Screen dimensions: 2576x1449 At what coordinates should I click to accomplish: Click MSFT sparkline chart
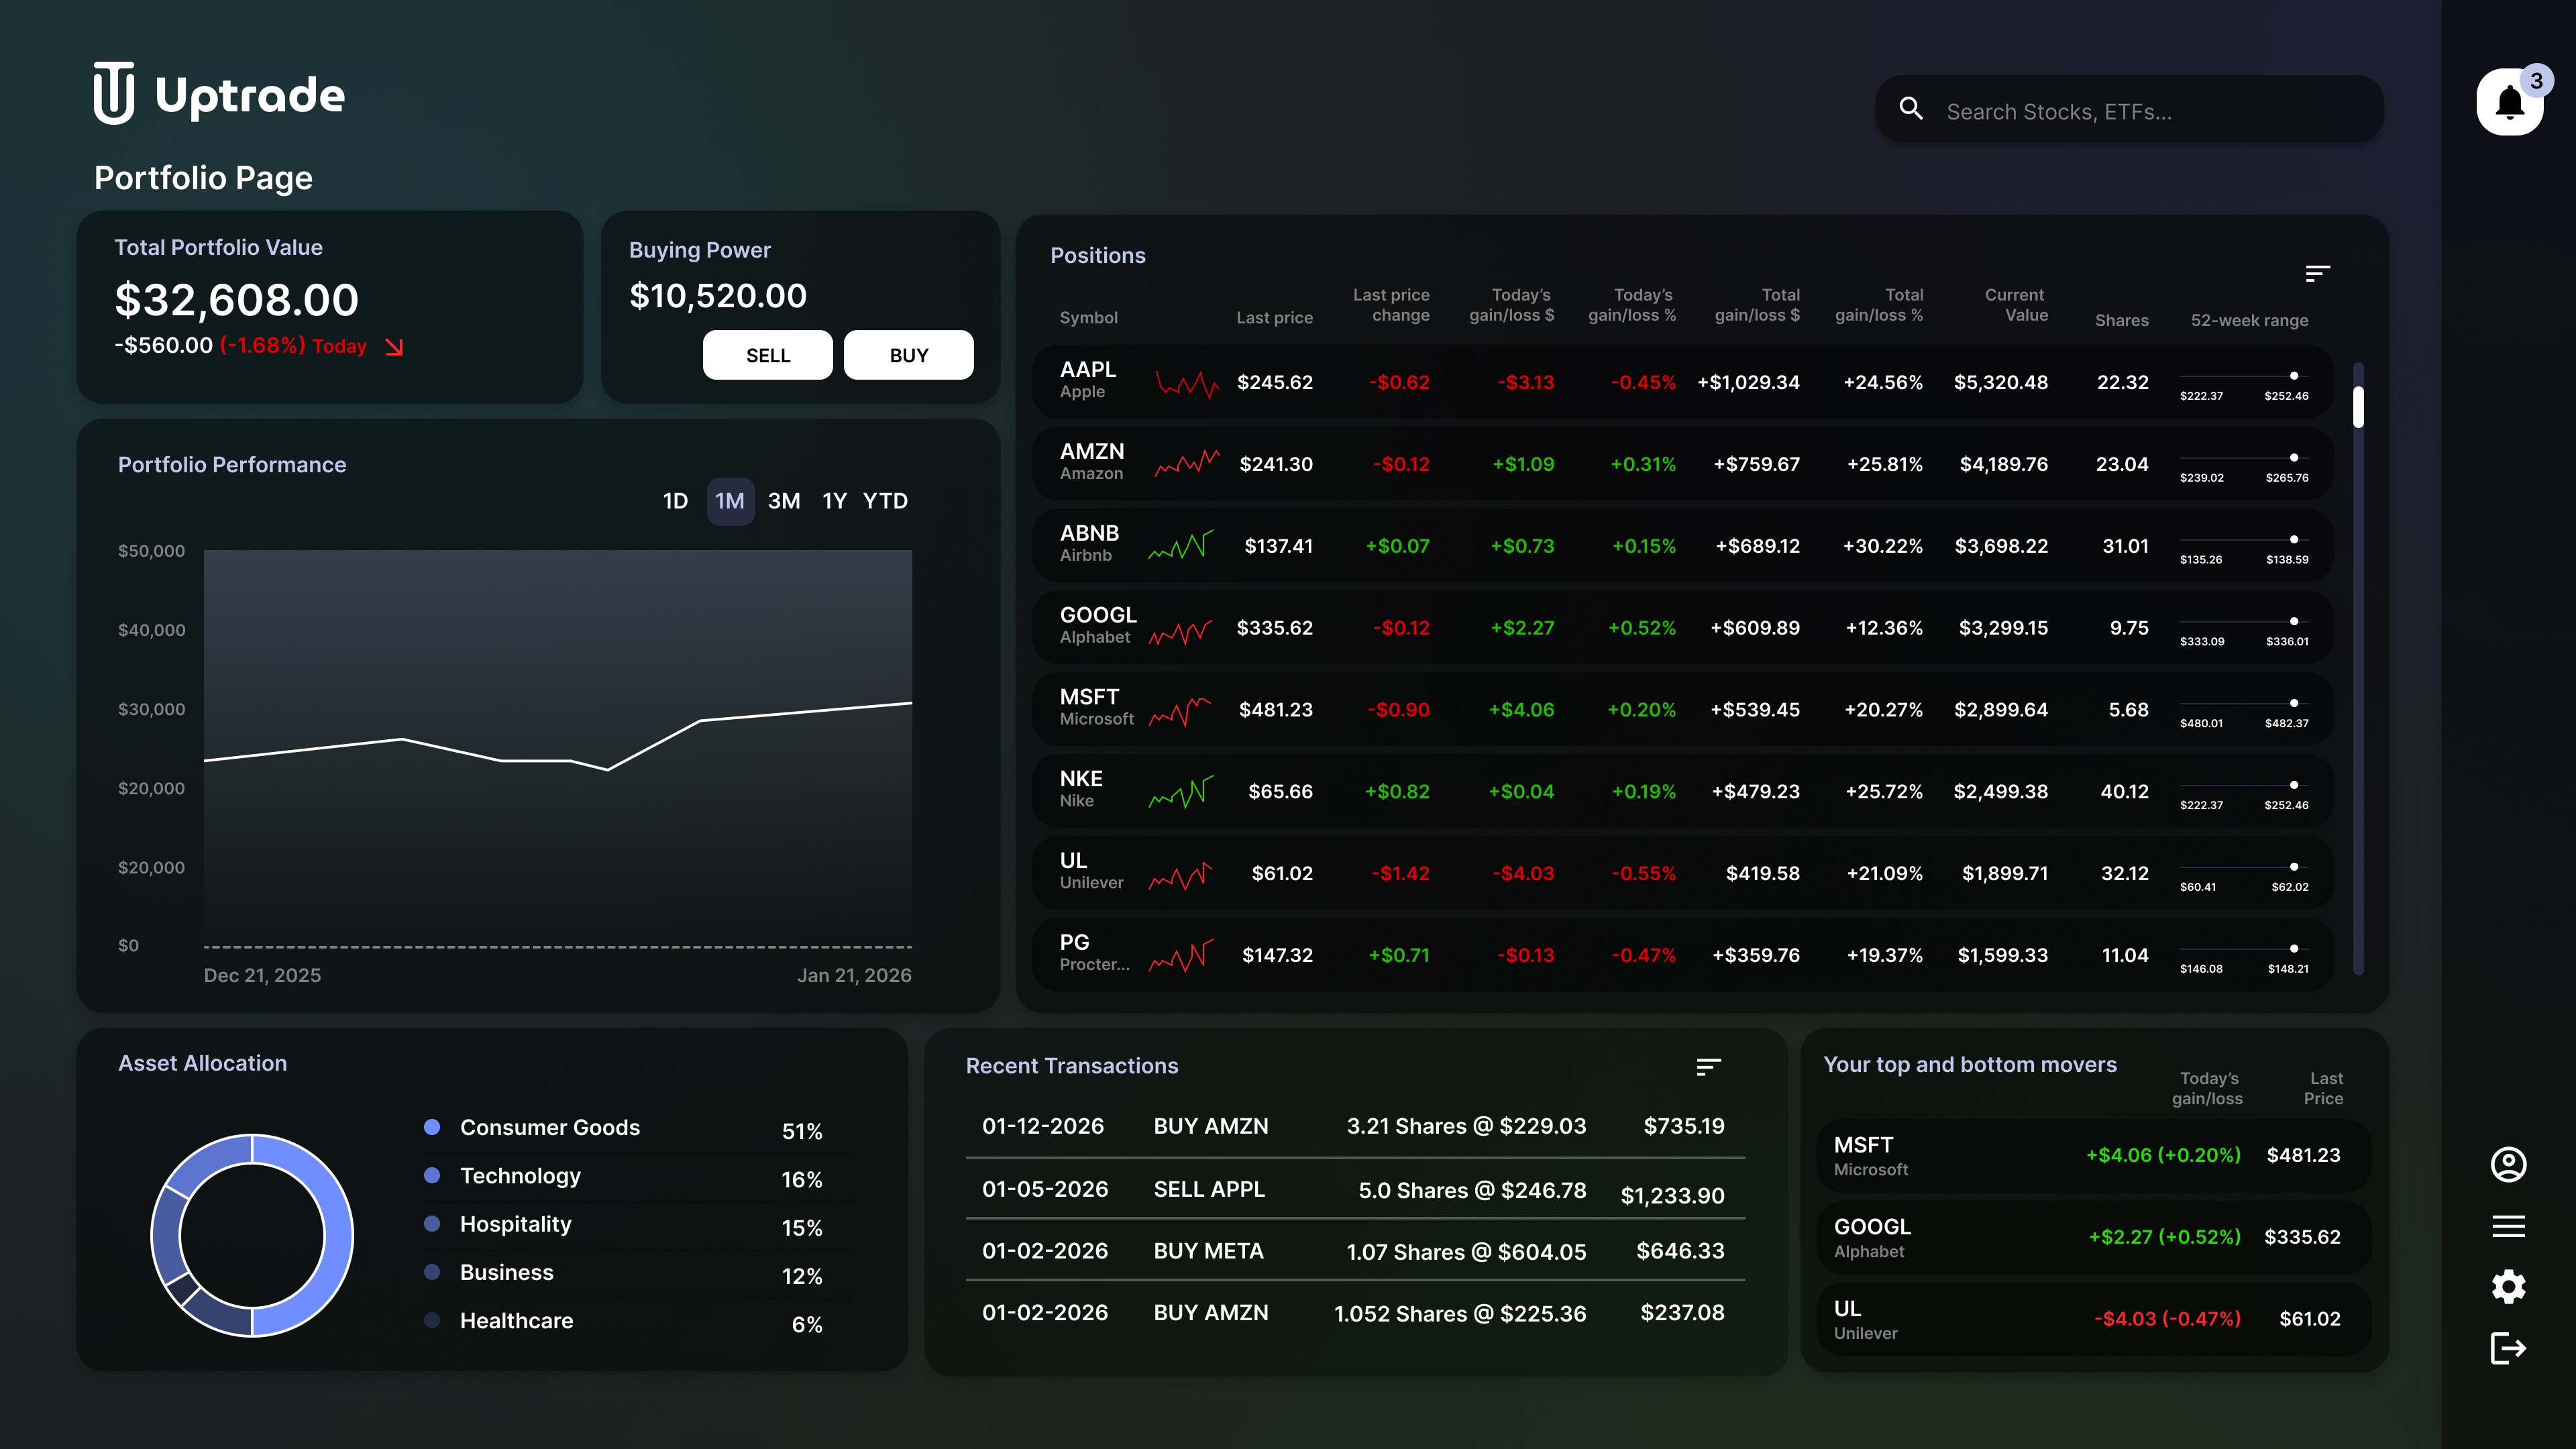(x=1181, y=711)
